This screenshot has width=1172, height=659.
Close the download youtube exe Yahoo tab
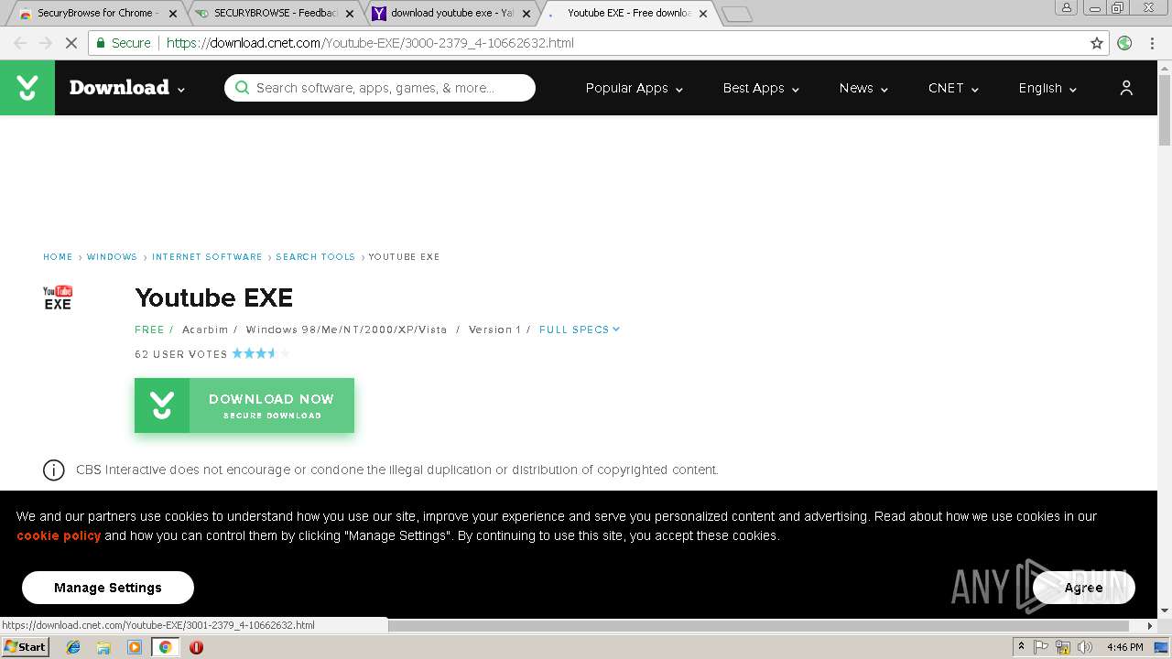(x=526, y=14)
